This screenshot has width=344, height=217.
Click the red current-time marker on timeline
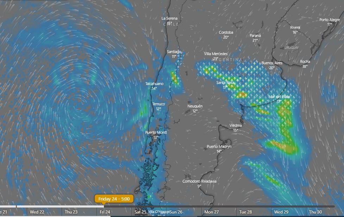pyautogui.click(x=16, y=206)
